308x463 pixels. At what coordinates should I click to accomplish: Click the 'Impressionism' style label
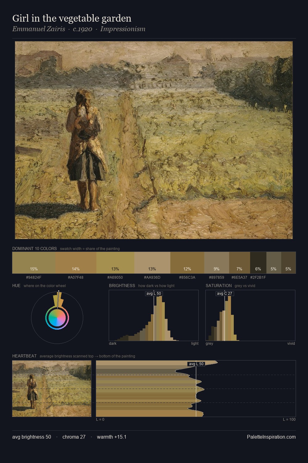tap(123, 29)
